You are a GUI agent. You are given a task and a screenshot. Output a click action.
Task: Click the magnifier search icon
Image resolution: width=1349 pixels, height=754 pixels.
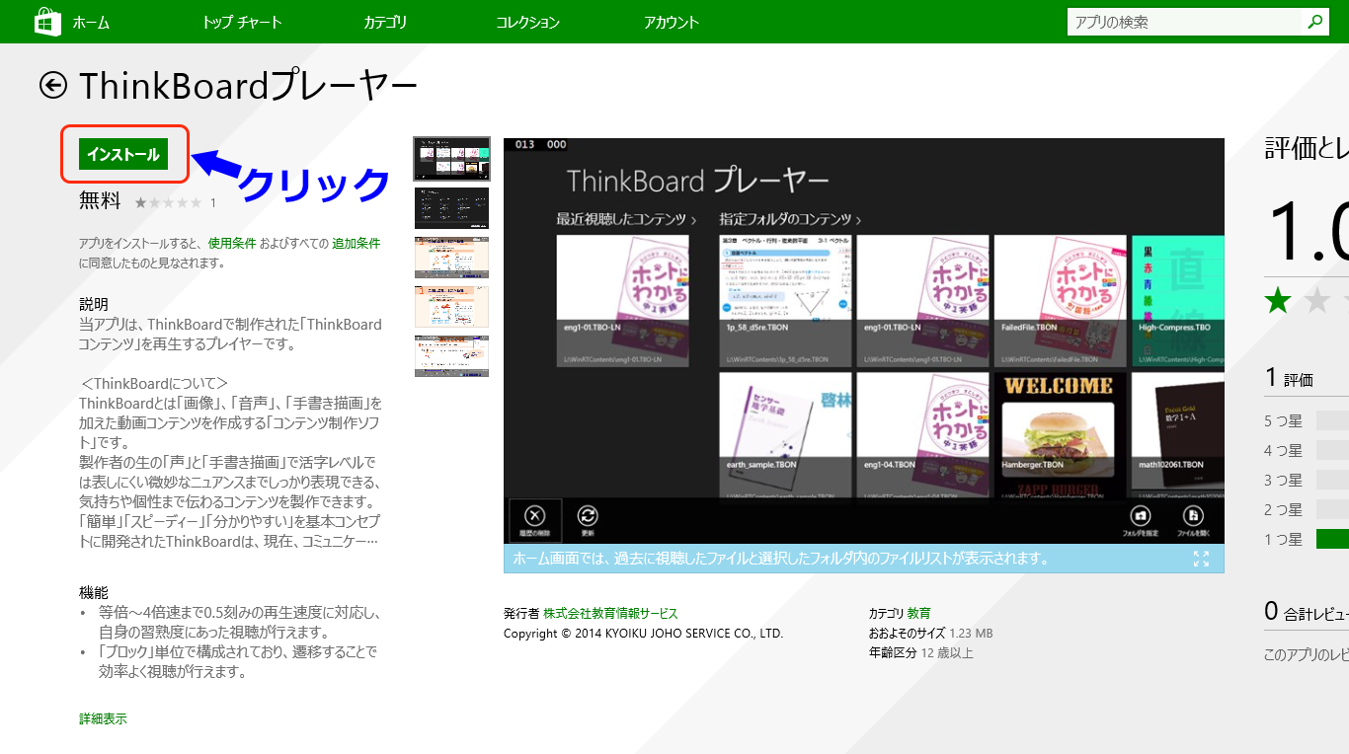click(x=1315, y=22)
